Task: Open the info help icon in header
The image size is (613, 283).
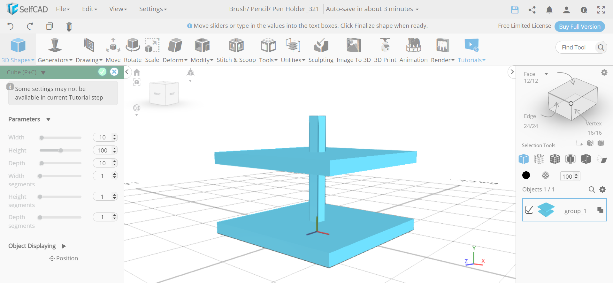Action: 584,10
